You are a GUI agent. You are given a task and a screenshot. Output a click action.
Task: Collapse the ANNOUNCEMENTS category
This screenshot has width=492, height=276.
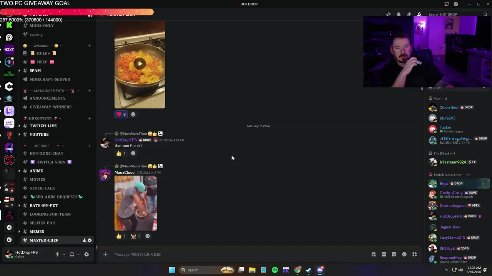[51, 91]
